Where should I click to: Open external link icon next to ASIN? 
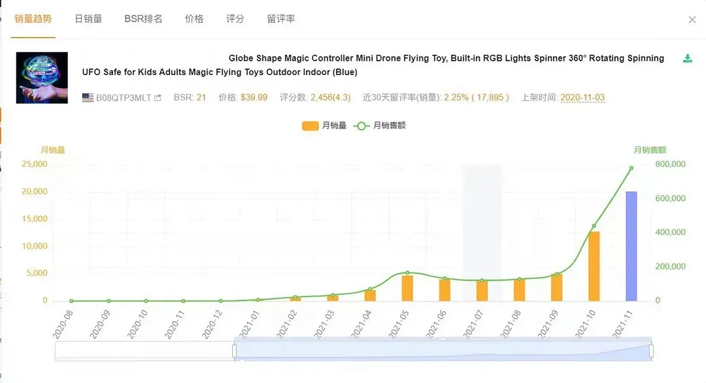tap(158, 98)
